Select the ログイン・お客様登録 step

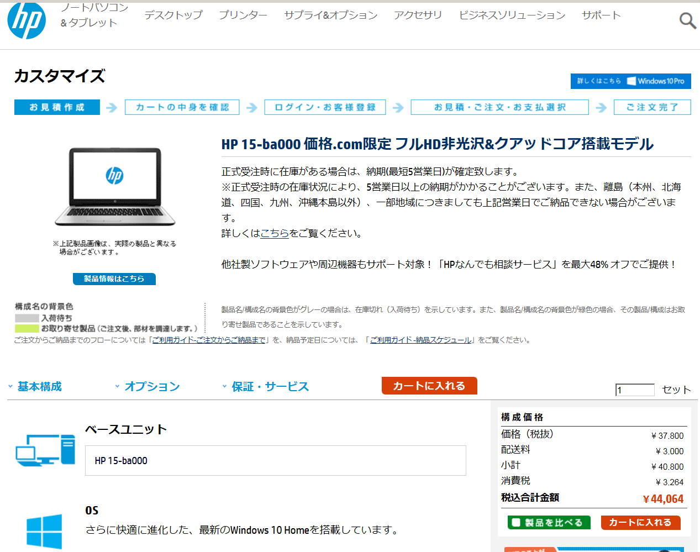pos(325,107)
